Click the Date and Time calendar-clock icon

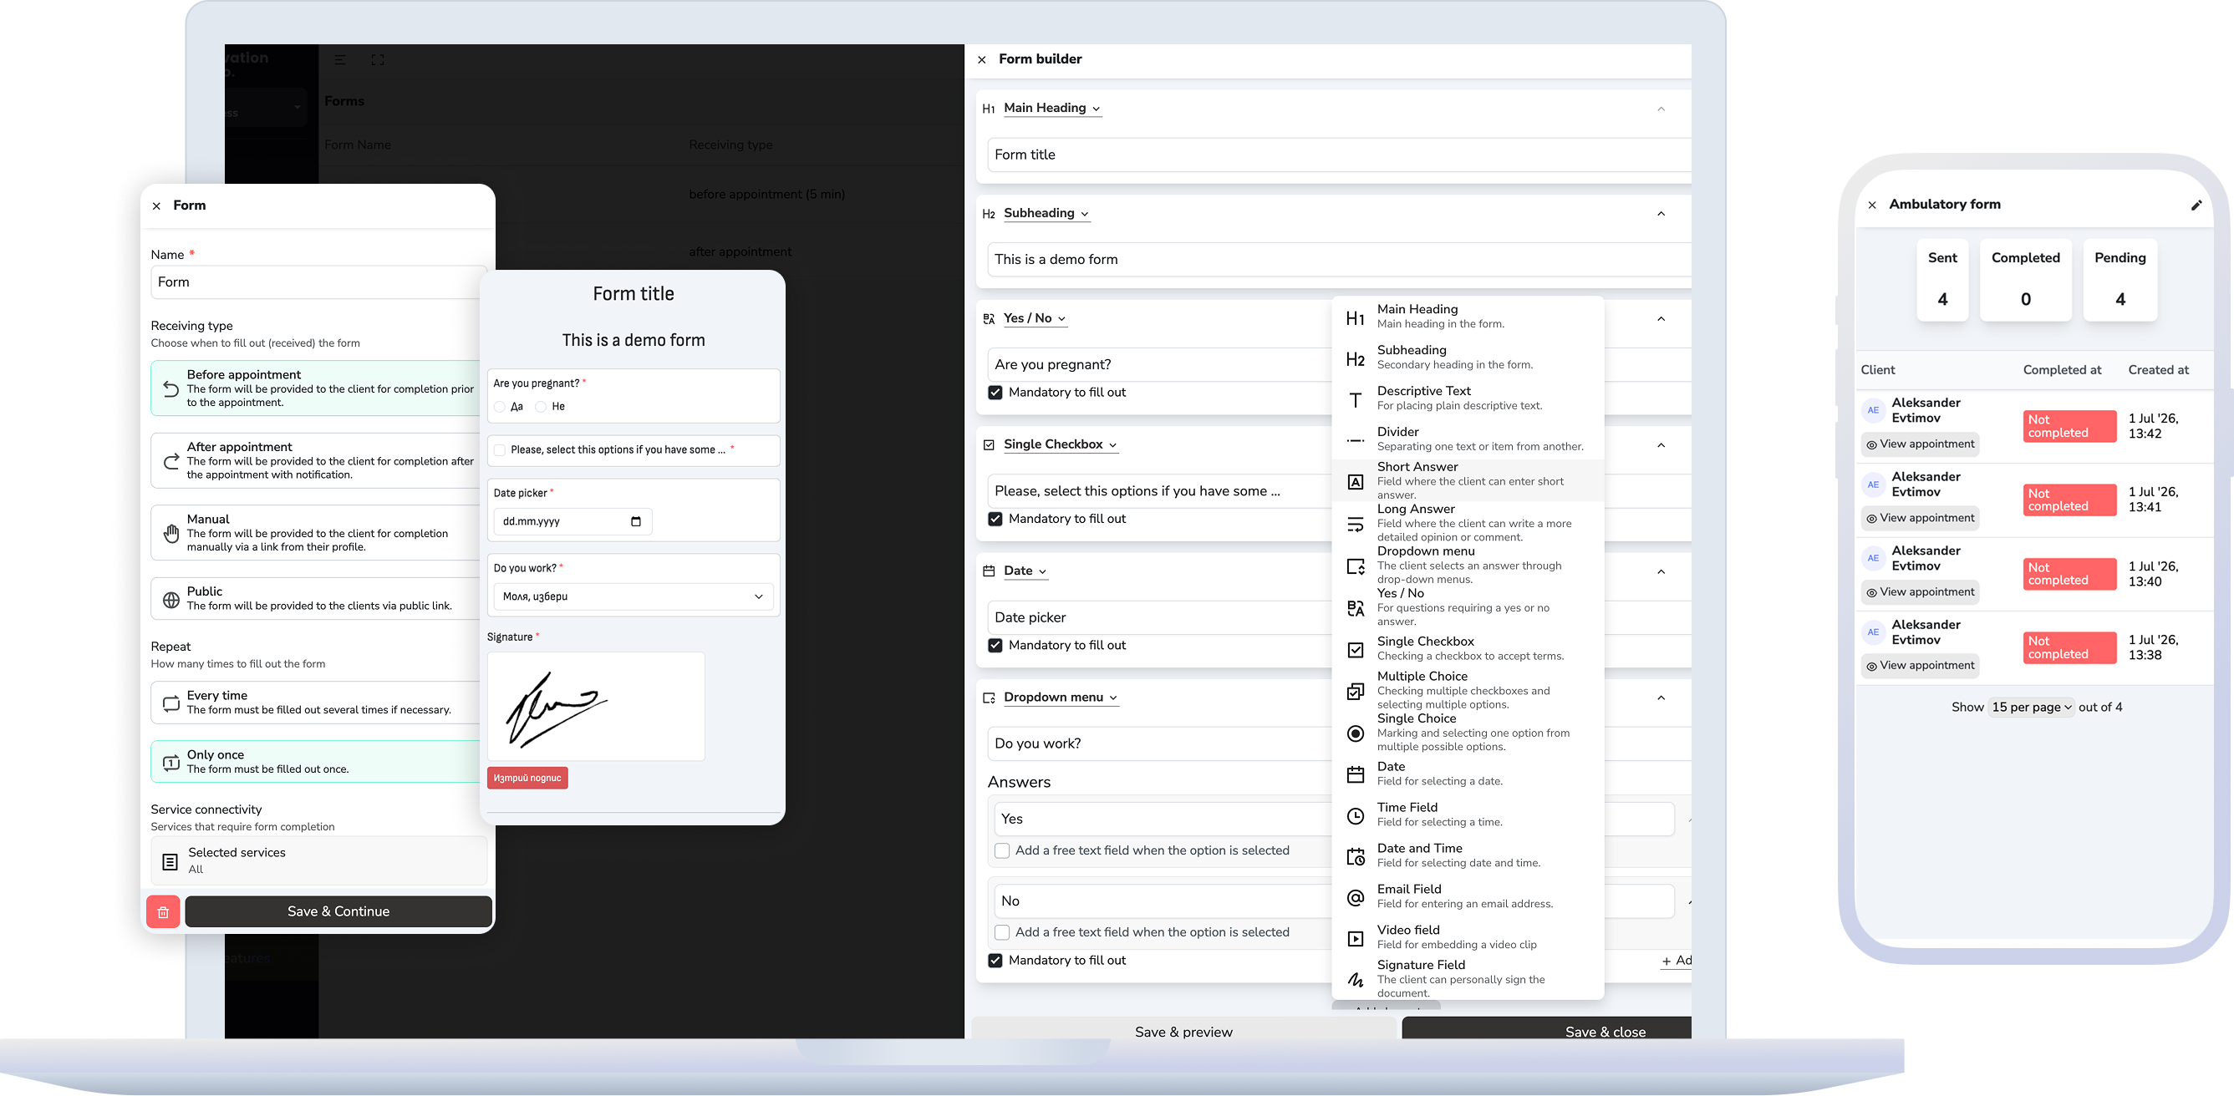1355,857
